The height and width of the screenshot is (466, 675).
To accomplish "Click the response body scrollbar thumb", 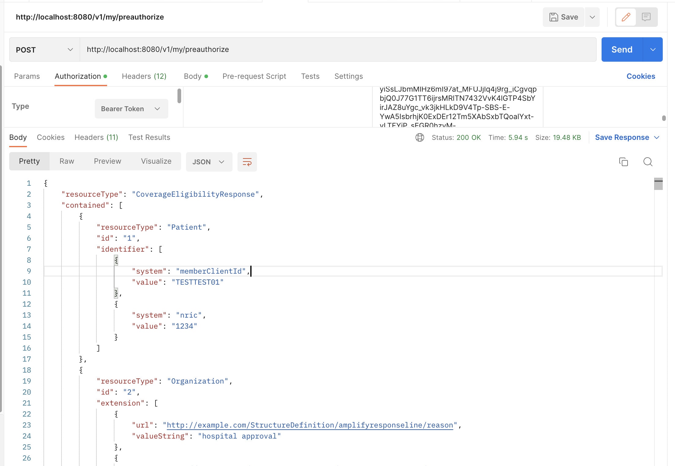I will (658, 184).
